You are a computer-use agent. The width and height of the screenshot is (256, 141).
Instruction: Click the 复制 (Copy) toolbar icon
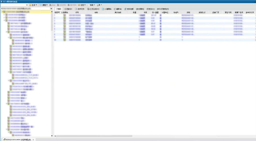(41, 5)
